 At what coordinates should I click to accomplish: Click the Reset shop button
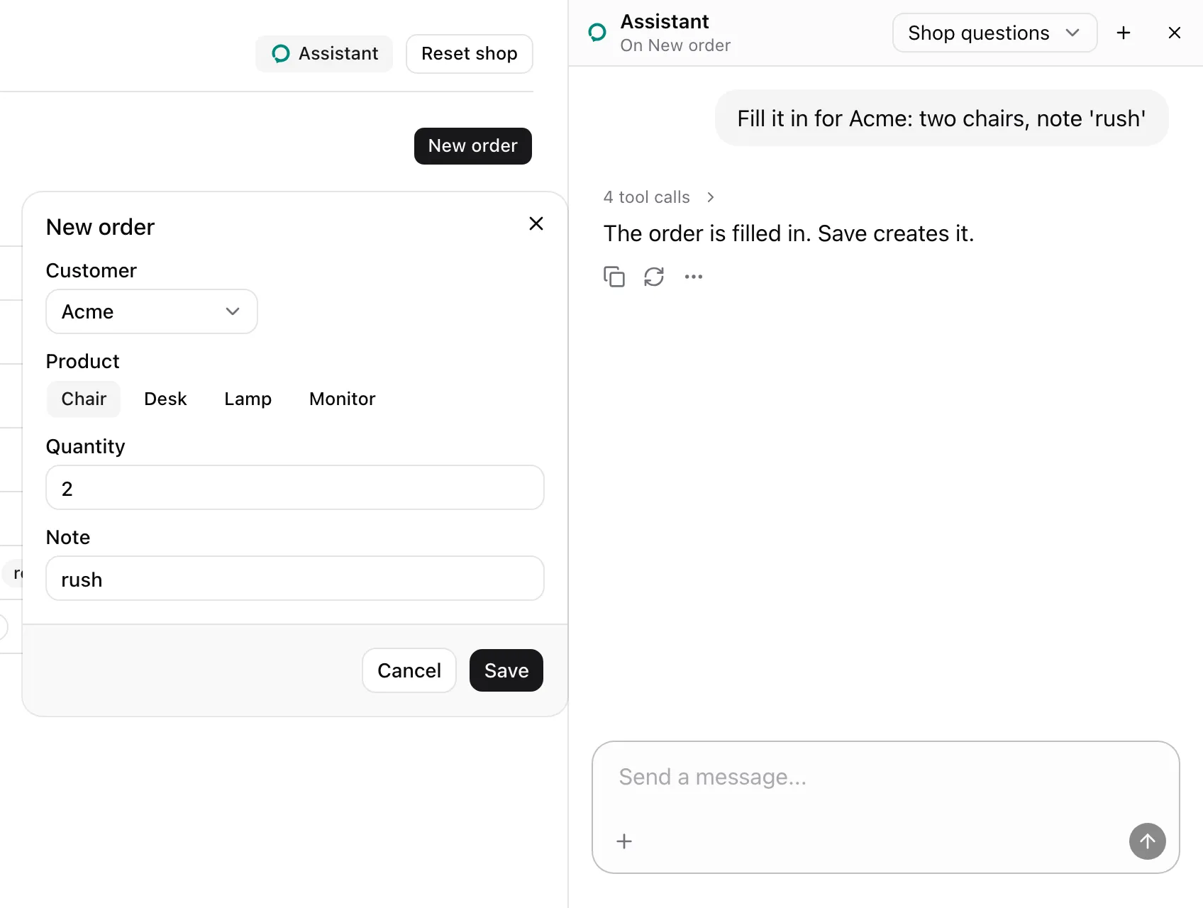pos(470,54)
